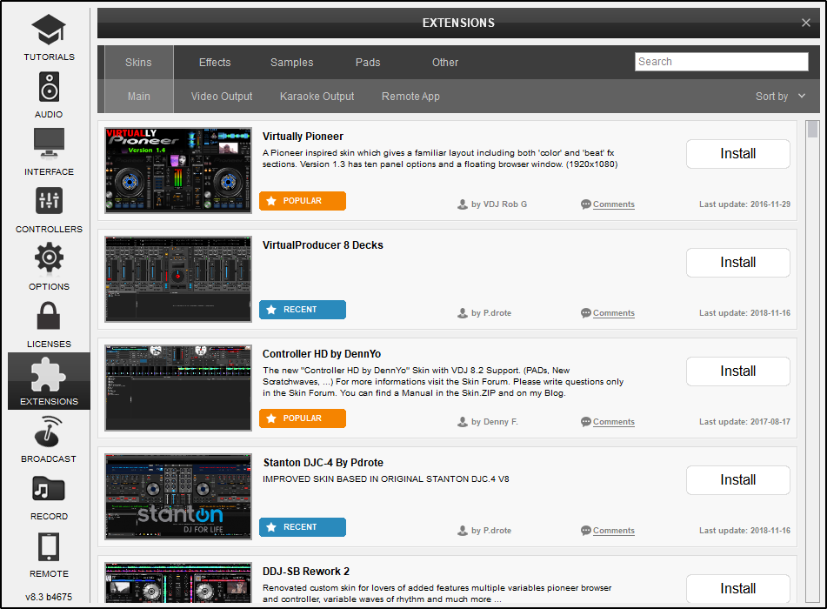Click the comment bubble icon for Virtually Pioneer

pyautogui.click(x=585, y=204)
